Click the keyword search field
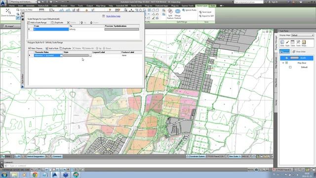 click(249, 2)
